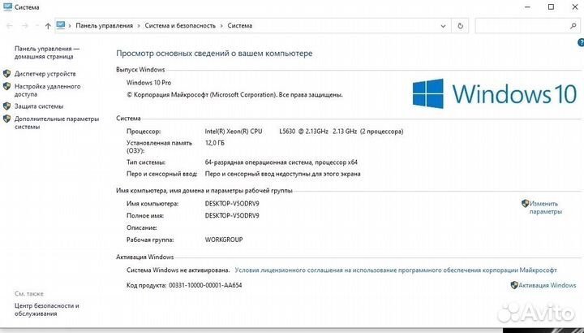Open Панель управления breadcrumb
The image size is (584, 333).
pos(105,26)
